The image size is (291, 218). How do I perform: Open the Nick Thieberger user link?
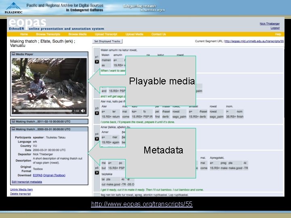[x=270, y=23]
